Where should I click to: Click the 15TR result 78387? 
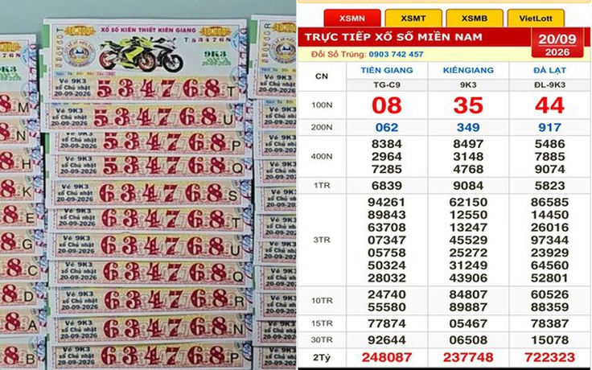tap(549, 324)
